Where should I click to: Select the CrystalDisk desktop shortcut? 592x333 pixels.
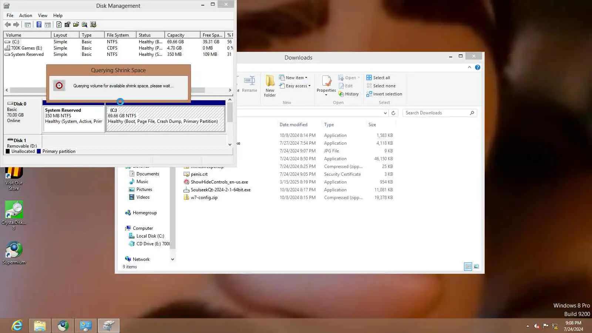(14, 215)
